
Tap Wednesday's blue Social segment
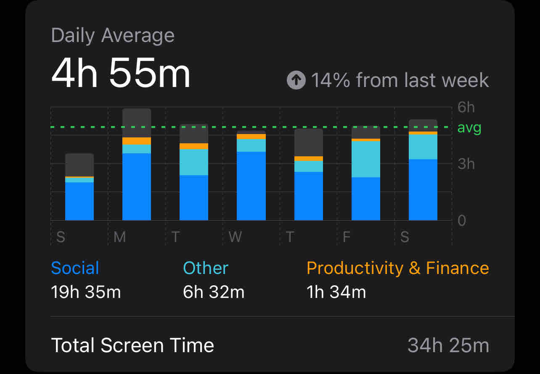point(251,186)
